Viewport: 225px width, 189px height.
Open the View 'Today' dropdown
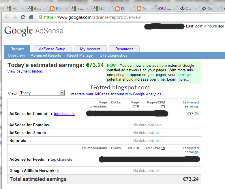(42, 93)
